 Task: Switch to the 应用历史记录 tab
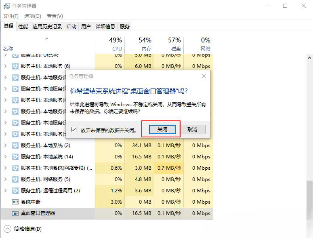tap(47, 27)
